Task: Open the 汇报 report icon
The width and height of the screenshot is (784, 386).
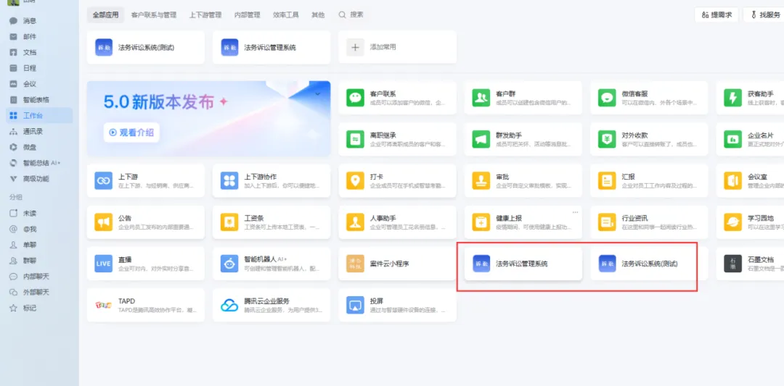Action: point(607,180)
